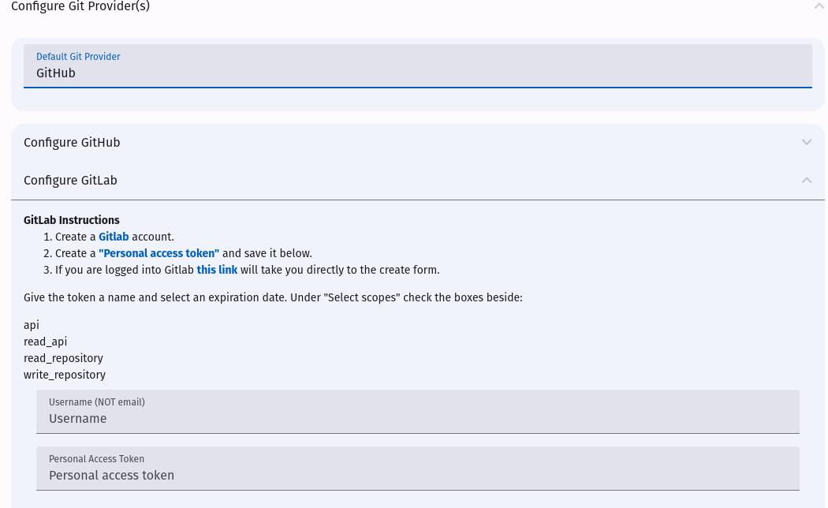The image size is (828, 508).
Task: Click the "write_repository" scope text
Action: click(65, 375)
